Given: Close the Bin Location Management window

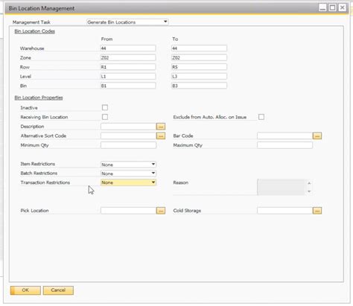Looking at the screenshot, I should pyautogui.click(x=343, y=7).
